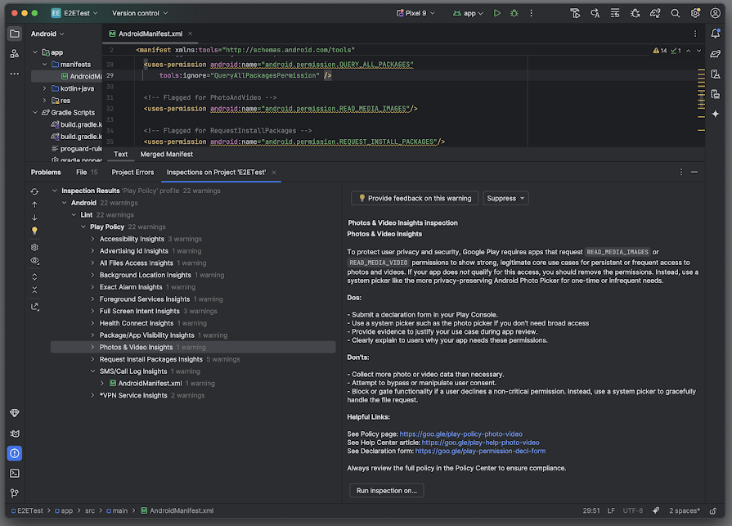Screen dimensions: 732x526
Task: Open the play-policy-photo-video policy link
Action: (460, 434)
